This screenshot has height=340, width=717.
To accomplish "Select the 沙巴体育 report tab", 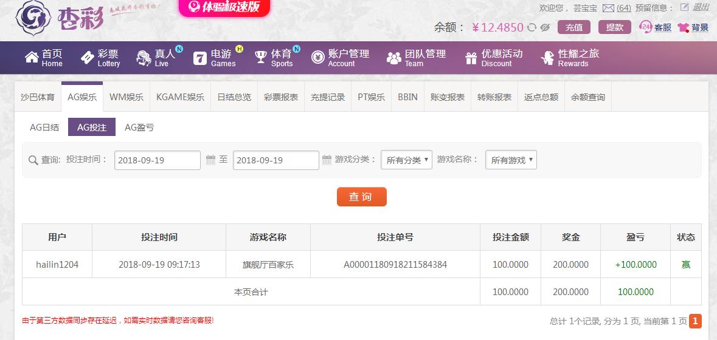I will click(38, 97).
